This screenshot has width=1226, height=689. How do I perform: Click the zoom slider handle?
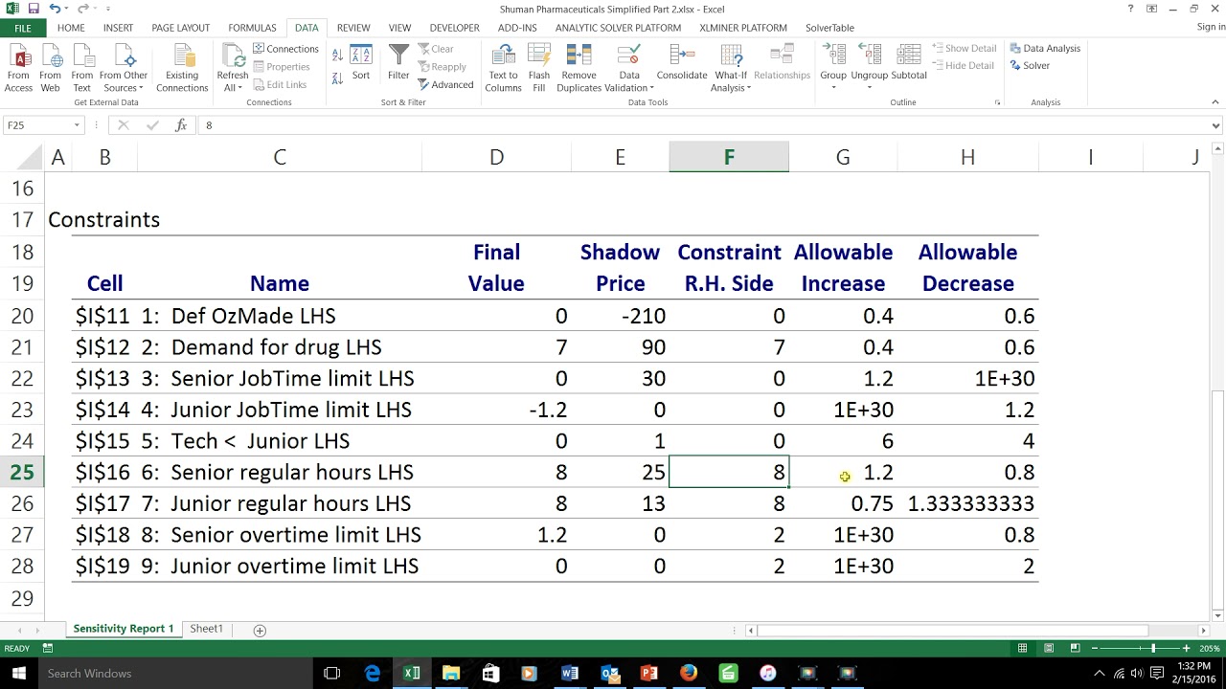[x=1153, y=648]
